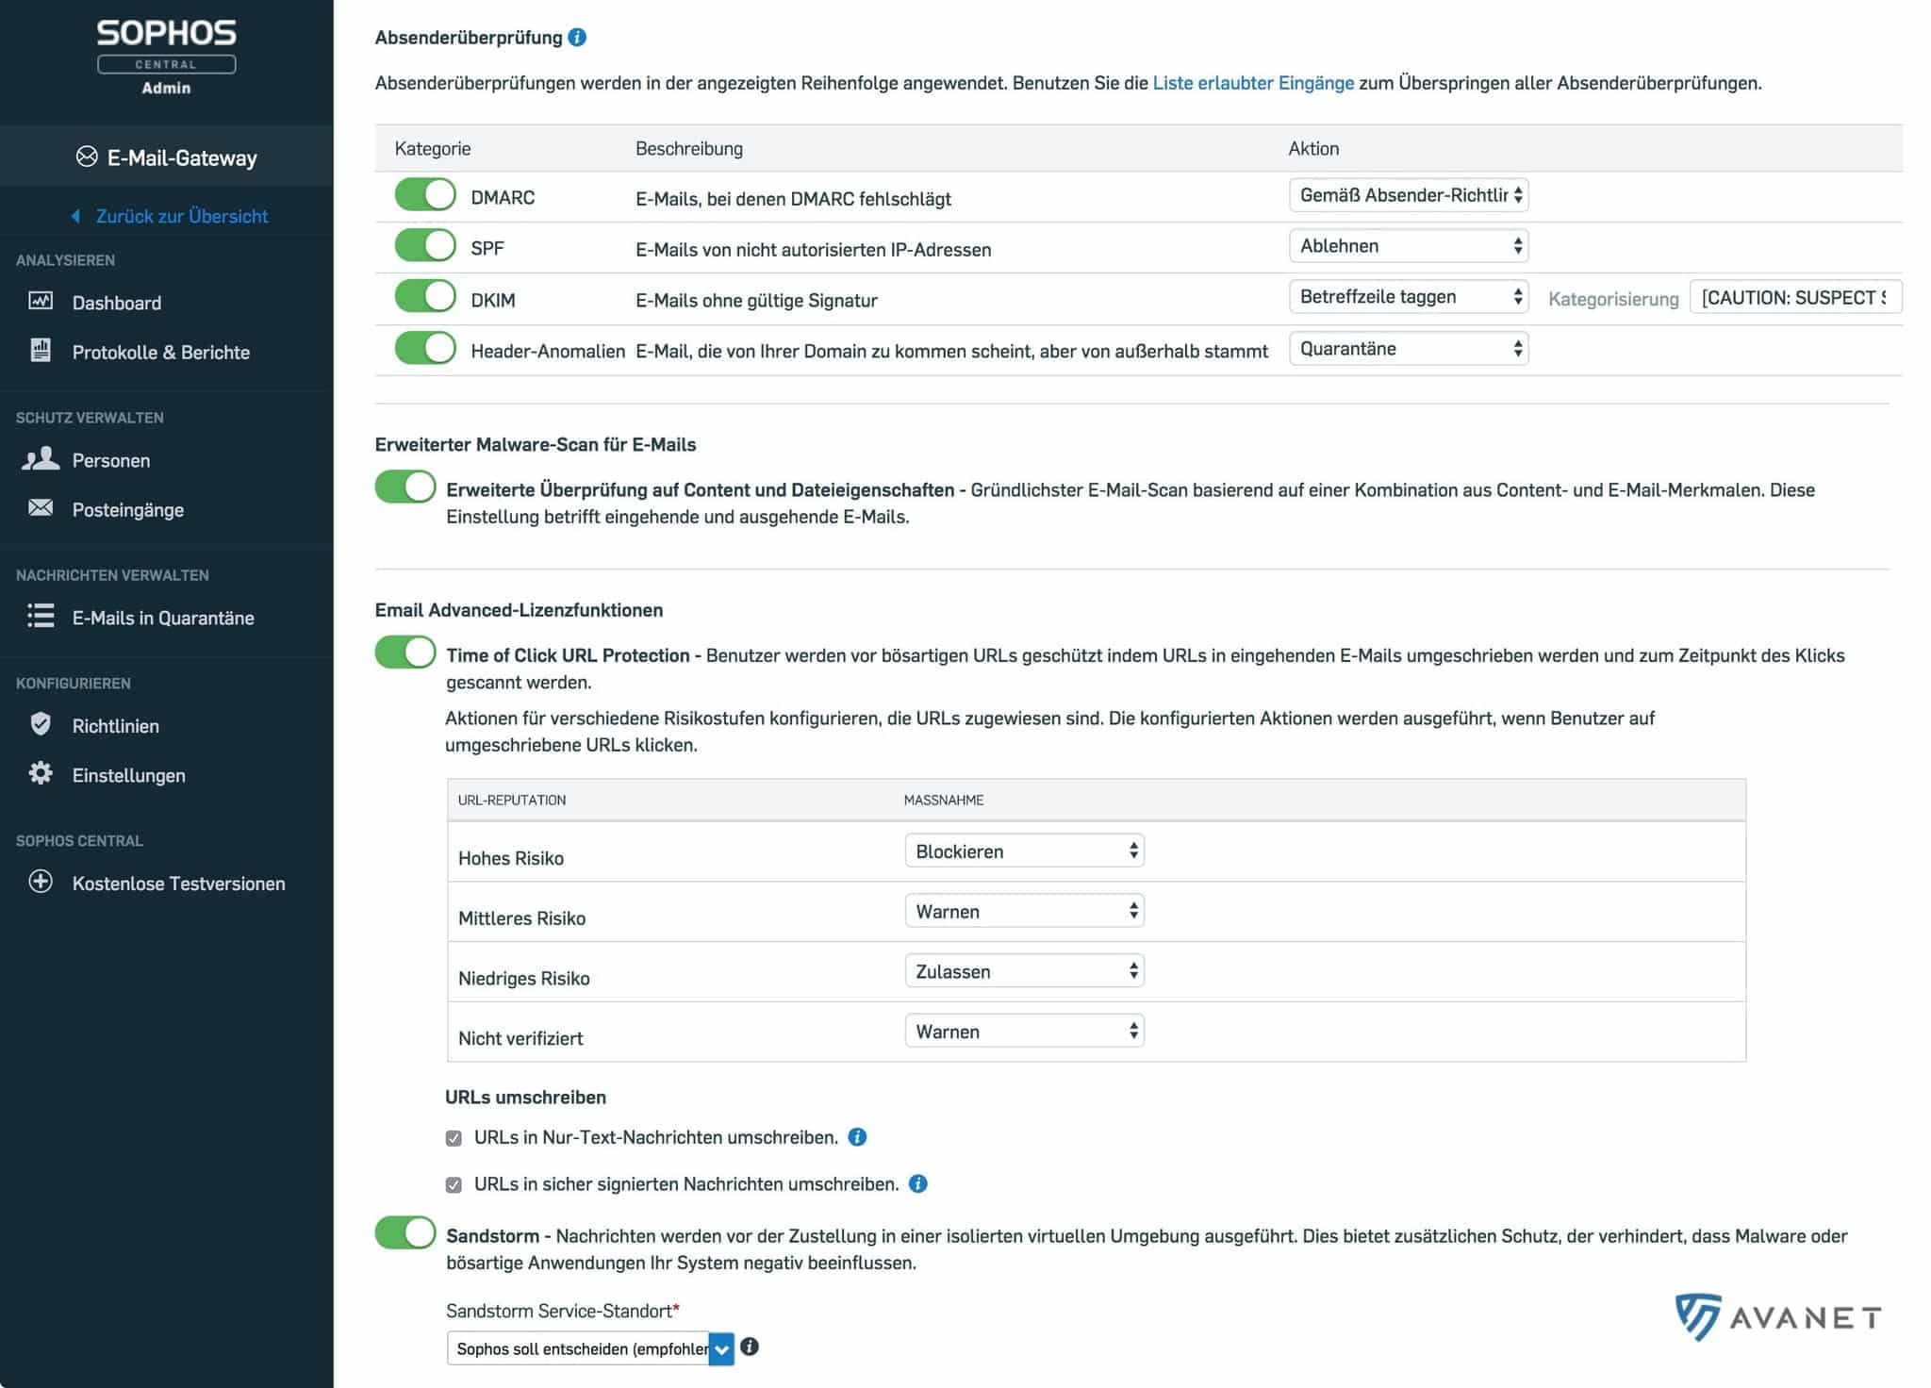The height and width of the screenshot is (1388, 1931).
Task: Toggle Time of Click URL Protection switch
Action: click(x=405, y=653)
